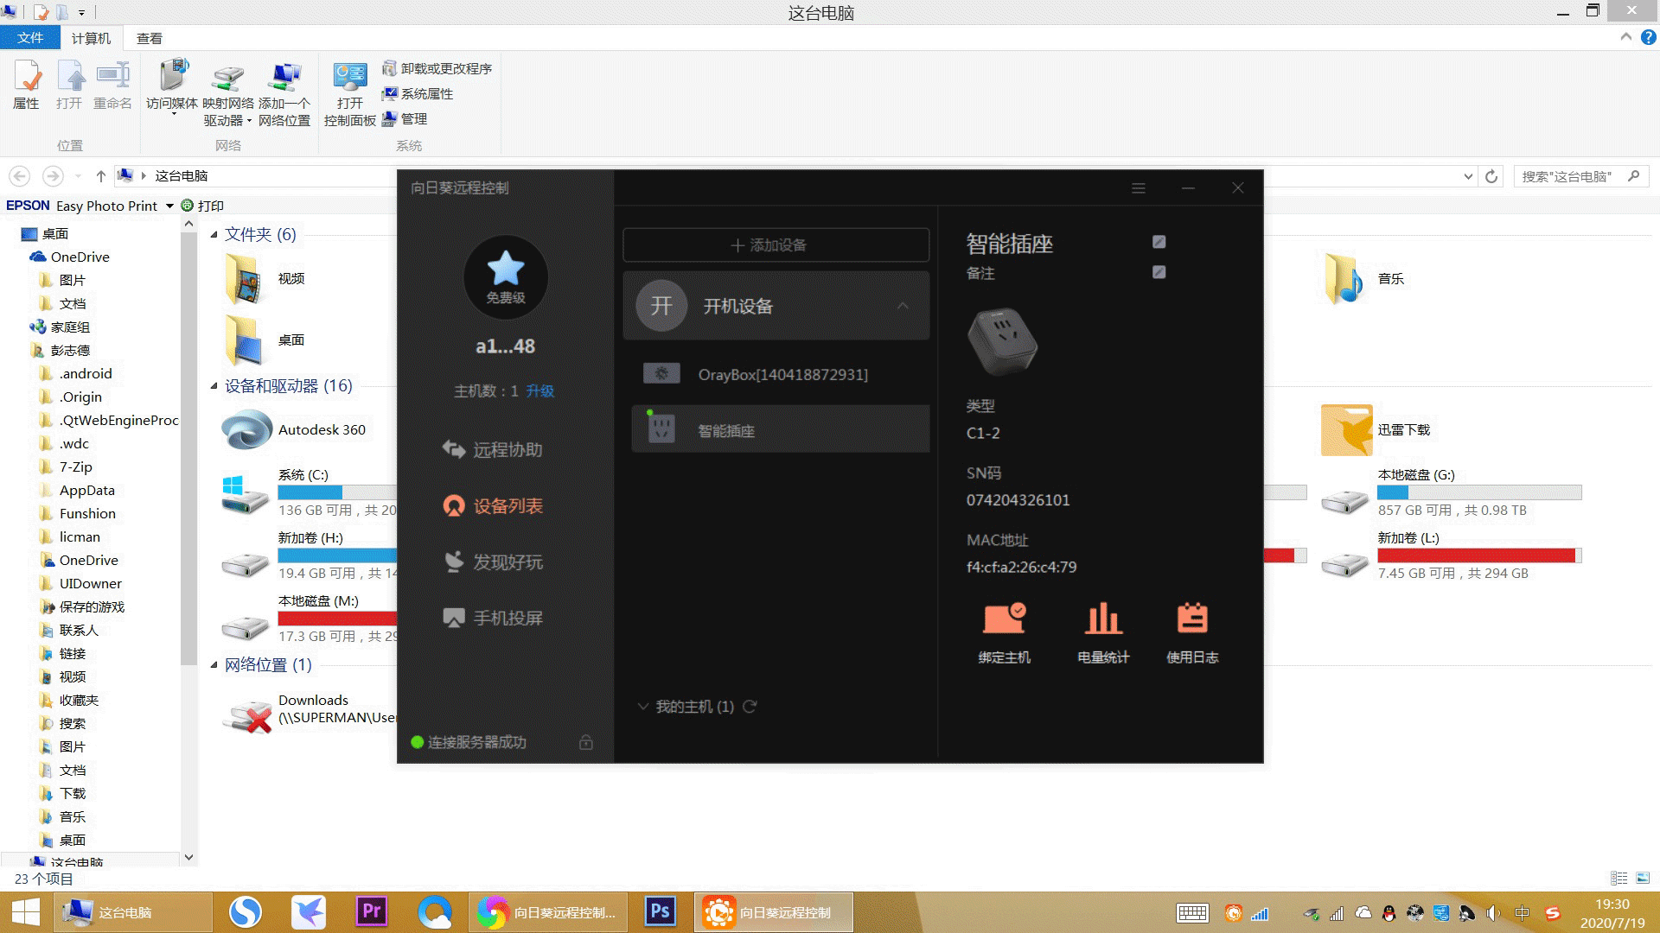This screenshot has height=933, width=1660.
Task: Click the 免费级 star account avatar
Action: (x=506, y=276)
